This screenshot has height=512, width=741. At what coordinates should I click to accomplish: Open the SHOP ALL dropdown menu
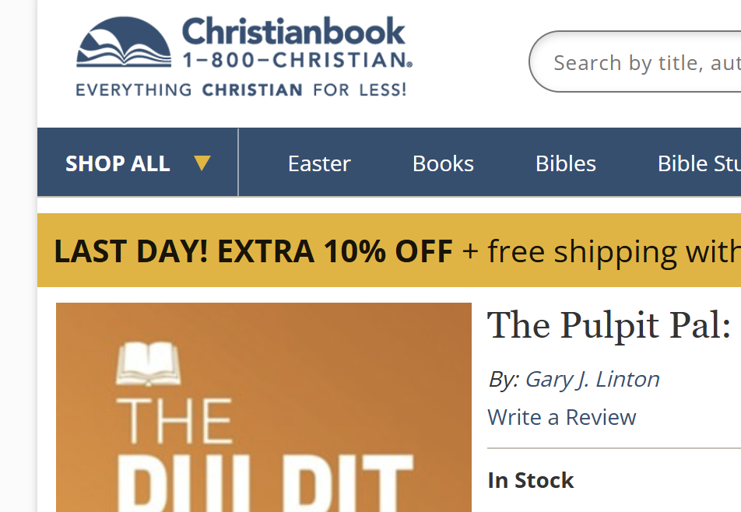[118, 163]
